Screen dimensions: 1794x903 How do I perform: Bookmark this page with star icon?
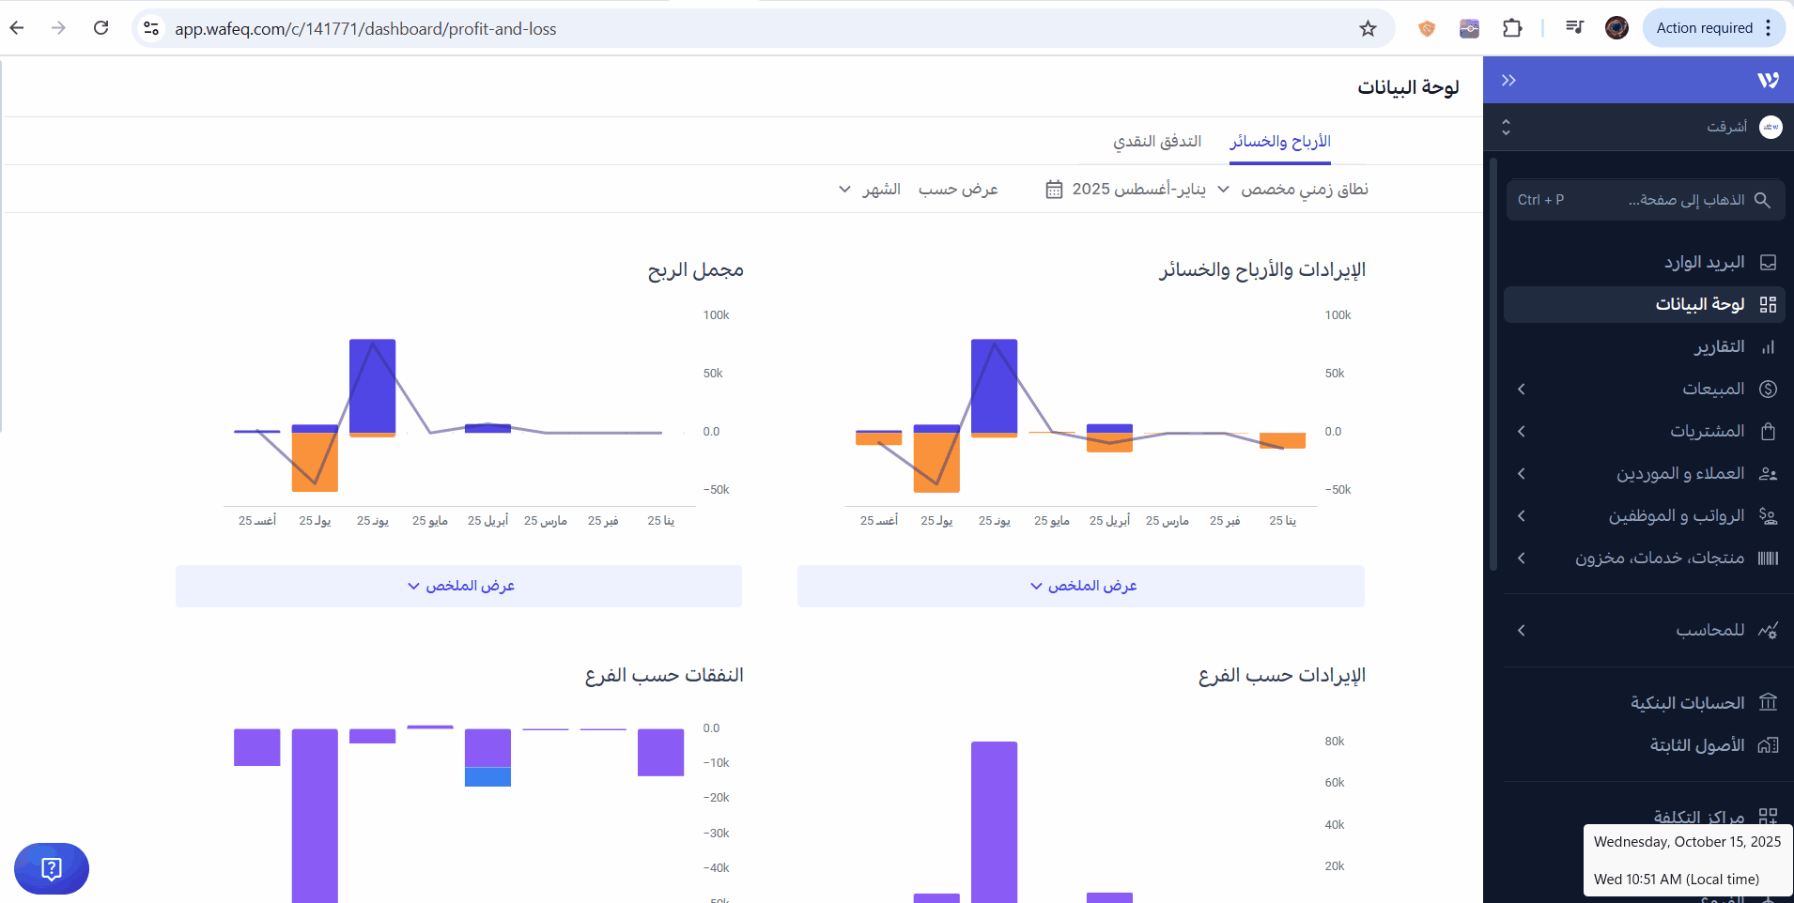[x=1368, y=29]
